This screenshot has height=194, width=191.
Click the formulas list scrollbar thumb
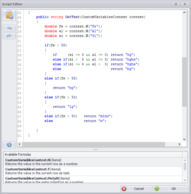[185, 166]
